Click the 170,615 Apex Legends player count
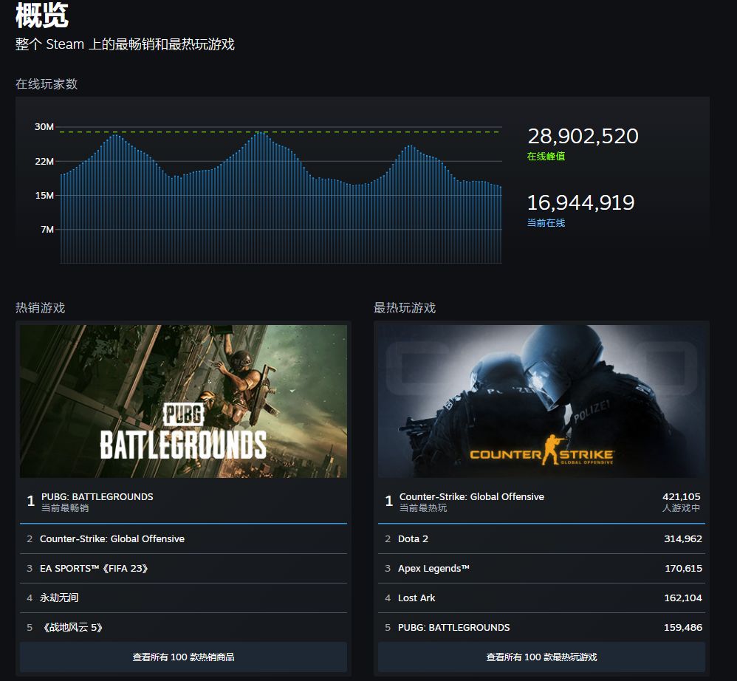 coord(683,569)
